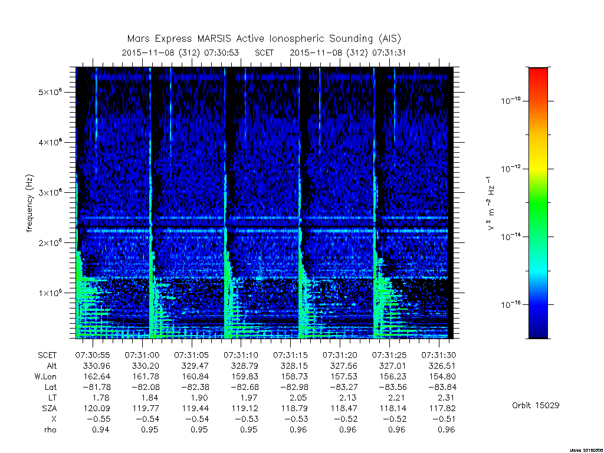Click the rho value 0.94

tap(100, 429)
